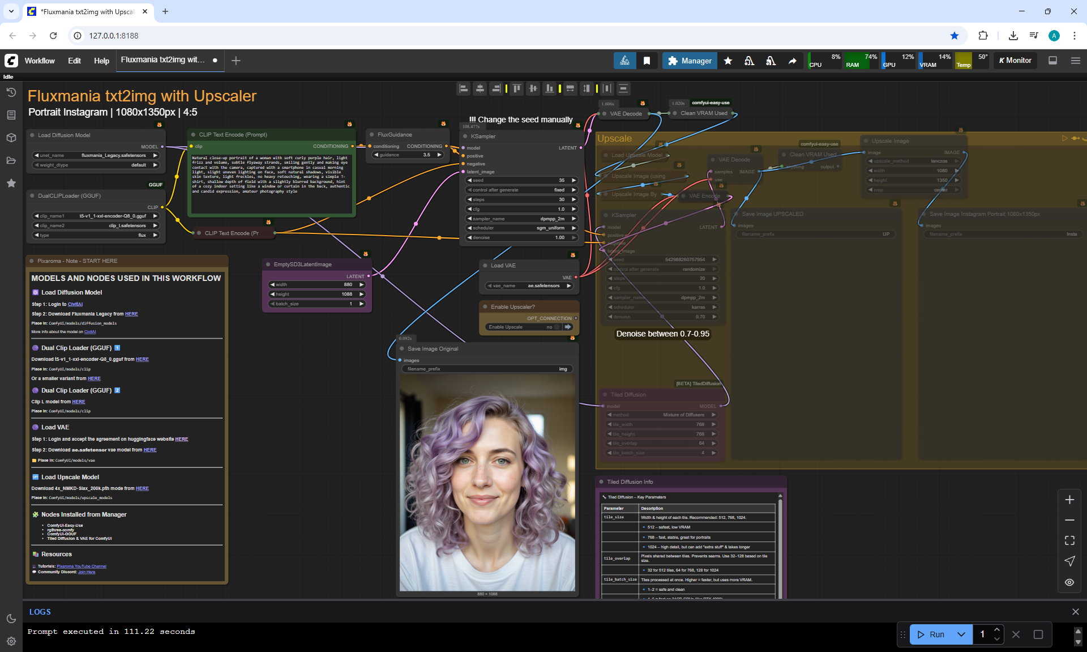This screenshot has height=652, width=1087.
Task: Open the model library cube icon
Action: 11,138
